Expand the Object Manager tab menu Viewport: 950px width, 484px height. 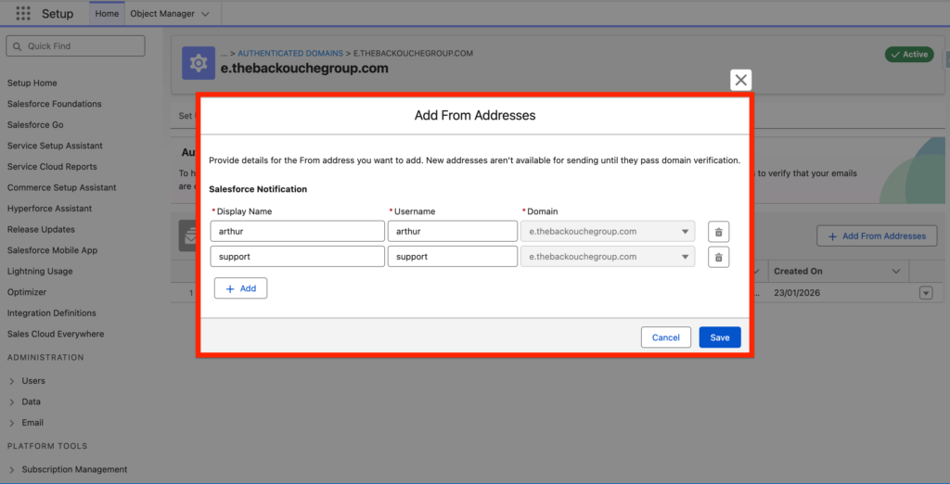204,14
